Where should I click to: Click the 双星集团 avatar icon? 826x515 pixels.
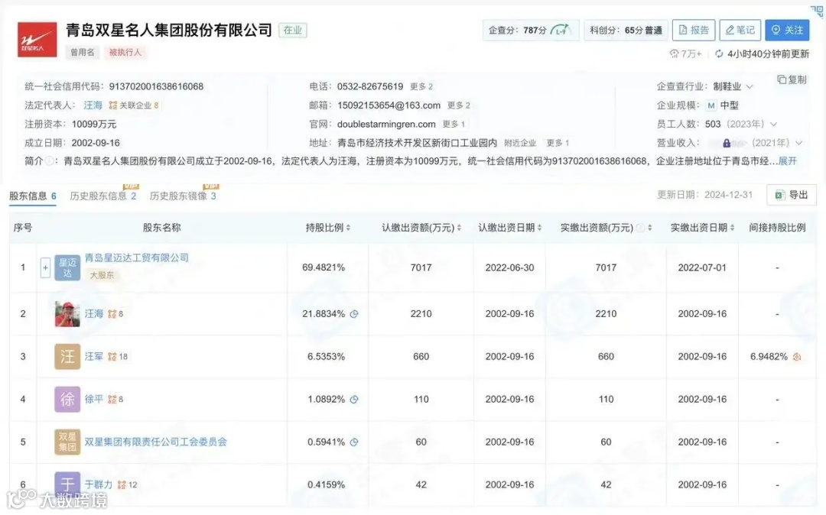67,442
